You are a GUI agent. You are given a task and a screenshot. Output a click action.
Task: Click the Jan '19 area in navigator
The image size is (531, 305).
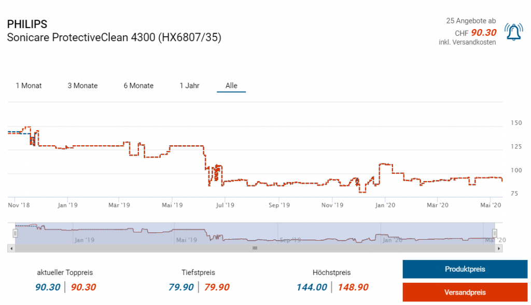[84, 240]
